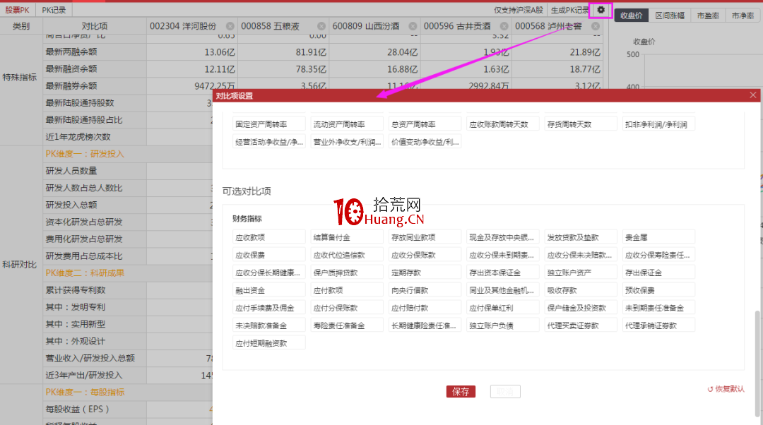Screen dimensions: 763x425
Task: Select the 区间涨幅 chart tab
Action: 670,16
